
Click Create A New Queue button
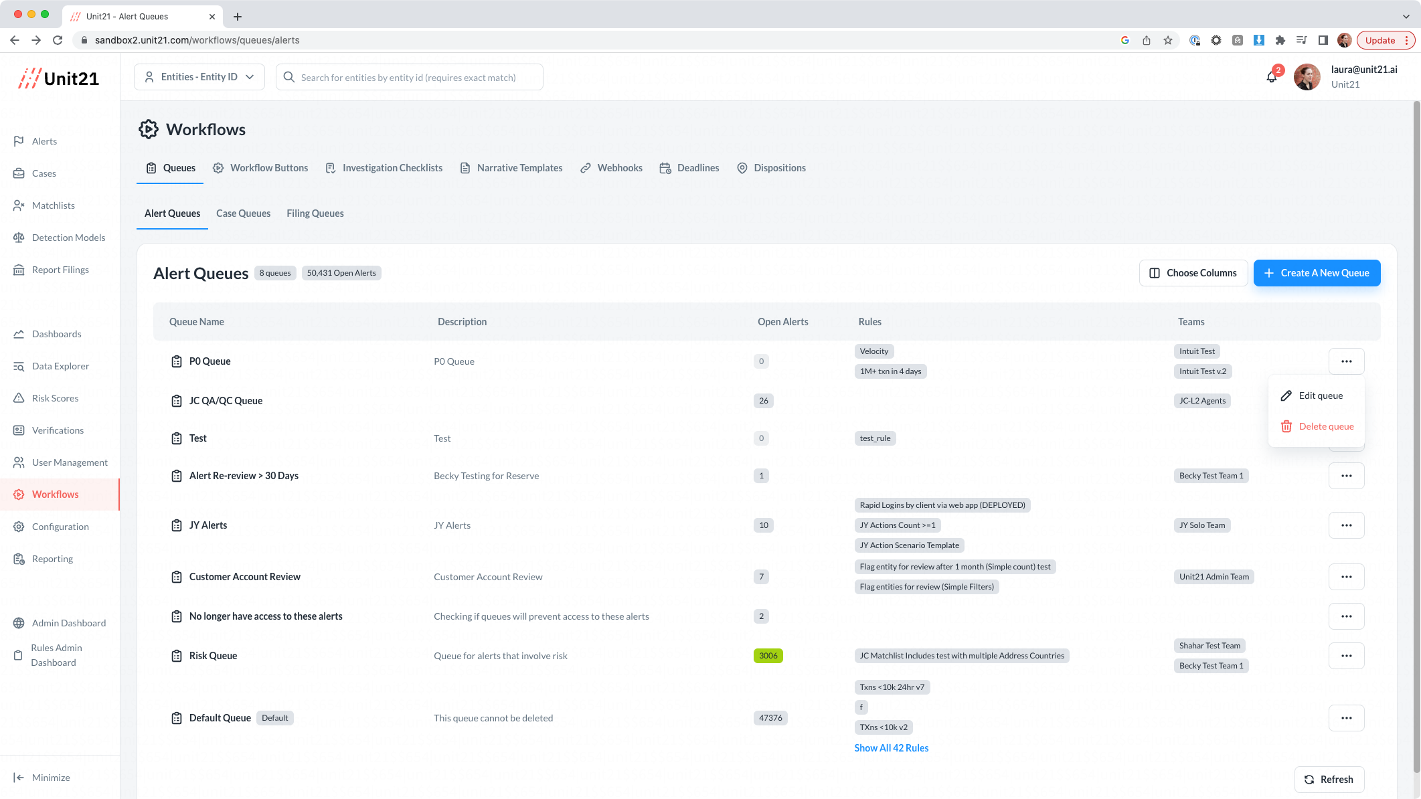tap(1316, 273)
